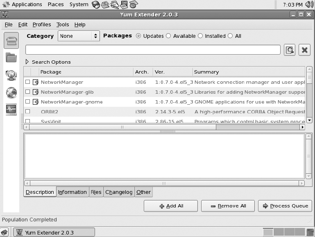Click the Process Queue button
This screenshot has height=237, width=315.
point(285,206)
